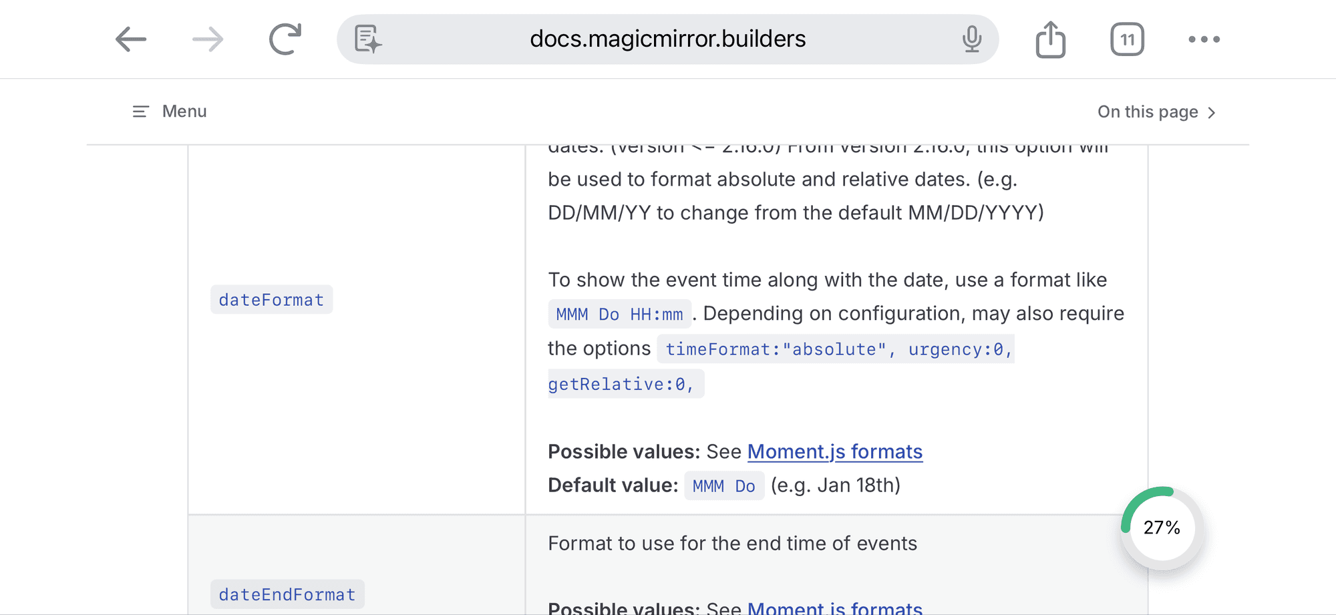Open the browser more options menu

tap(1204, 39)
